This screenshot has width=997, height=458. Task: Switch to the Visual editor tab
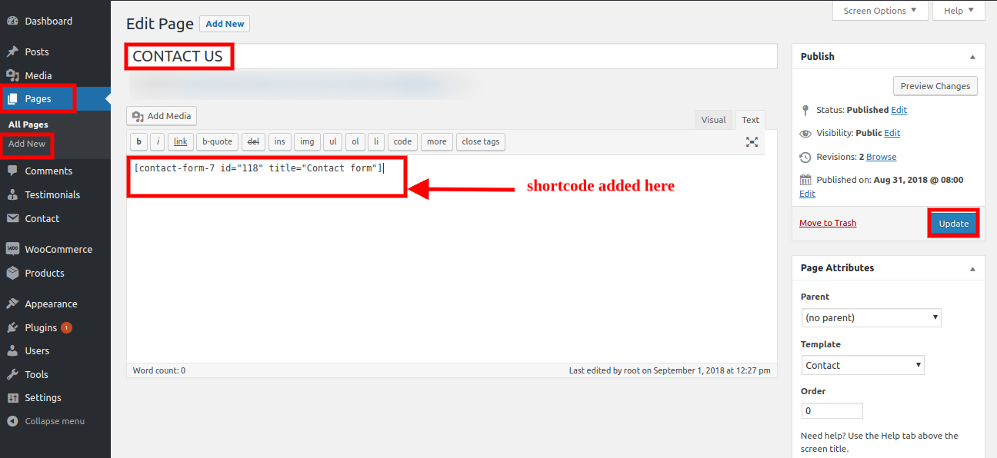click(x=713, y=120)
